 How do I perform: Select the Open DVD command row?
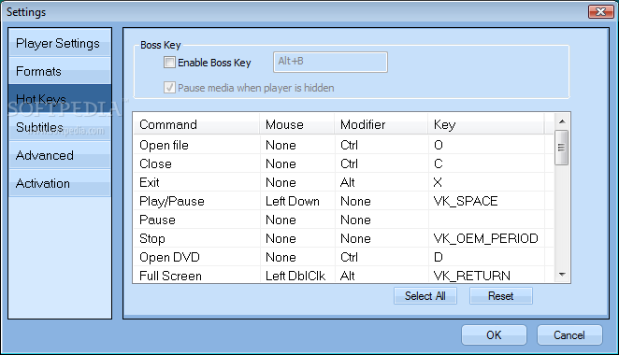tap(343, 257)
